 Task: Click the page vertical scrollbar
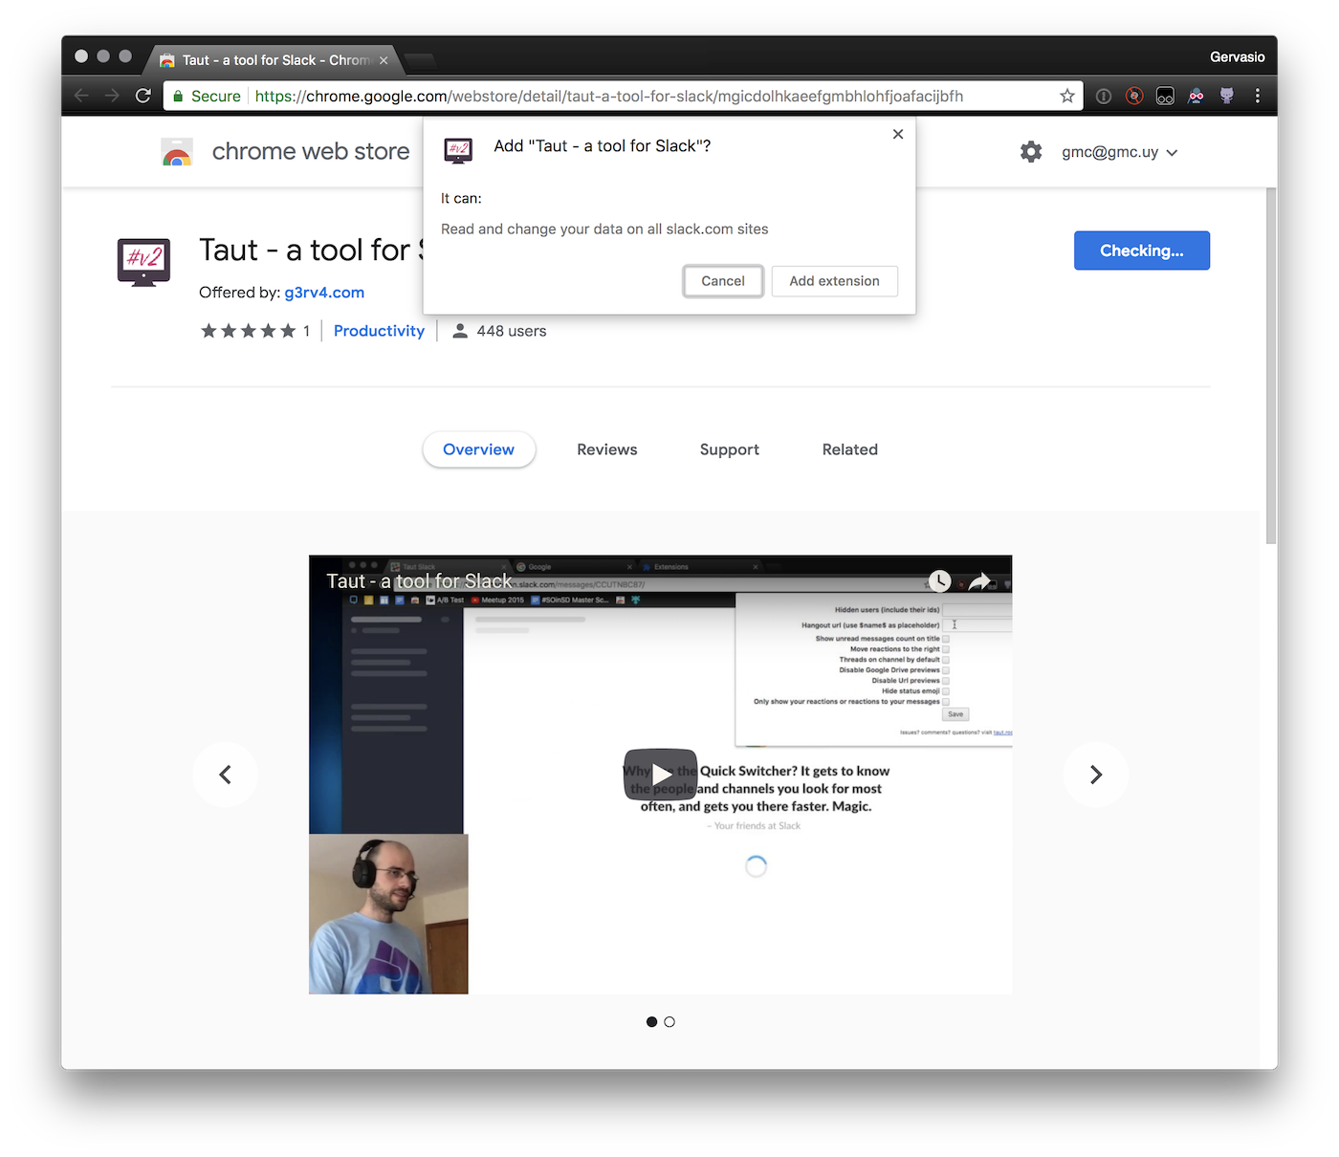pyautogui.click(x=1271, y=365)
